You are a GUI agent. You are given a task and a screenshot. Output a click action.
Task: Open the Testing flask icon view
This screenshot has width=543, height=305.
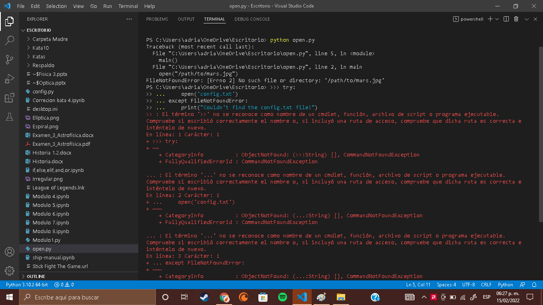[10, 117]
